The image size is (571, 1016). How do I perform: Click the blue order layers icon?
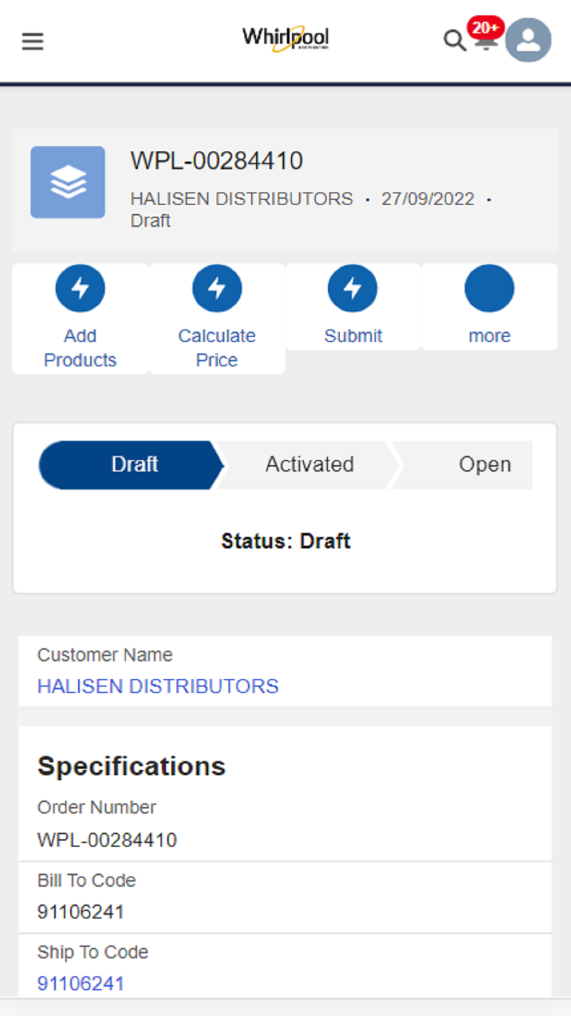pos(68,182)
